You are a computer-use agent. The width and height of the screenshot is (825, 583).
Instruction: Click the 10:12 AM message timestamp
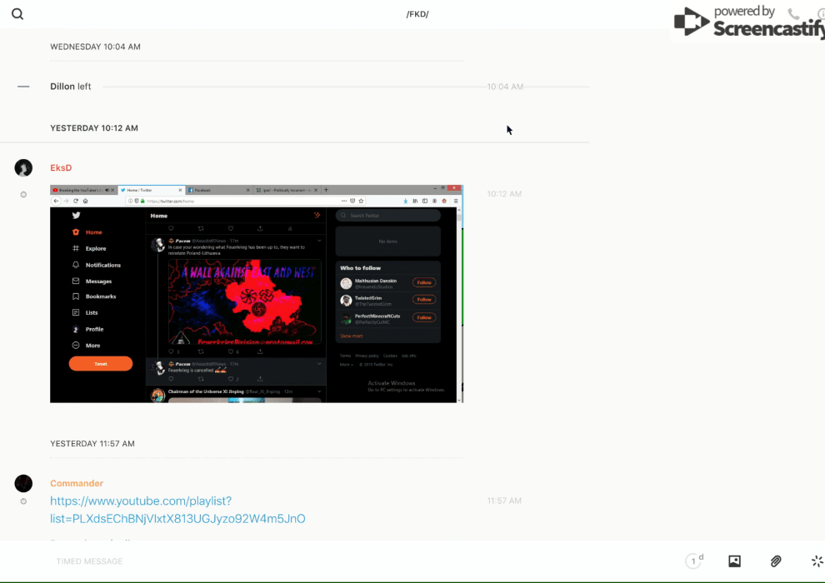(x=504, y=194)
